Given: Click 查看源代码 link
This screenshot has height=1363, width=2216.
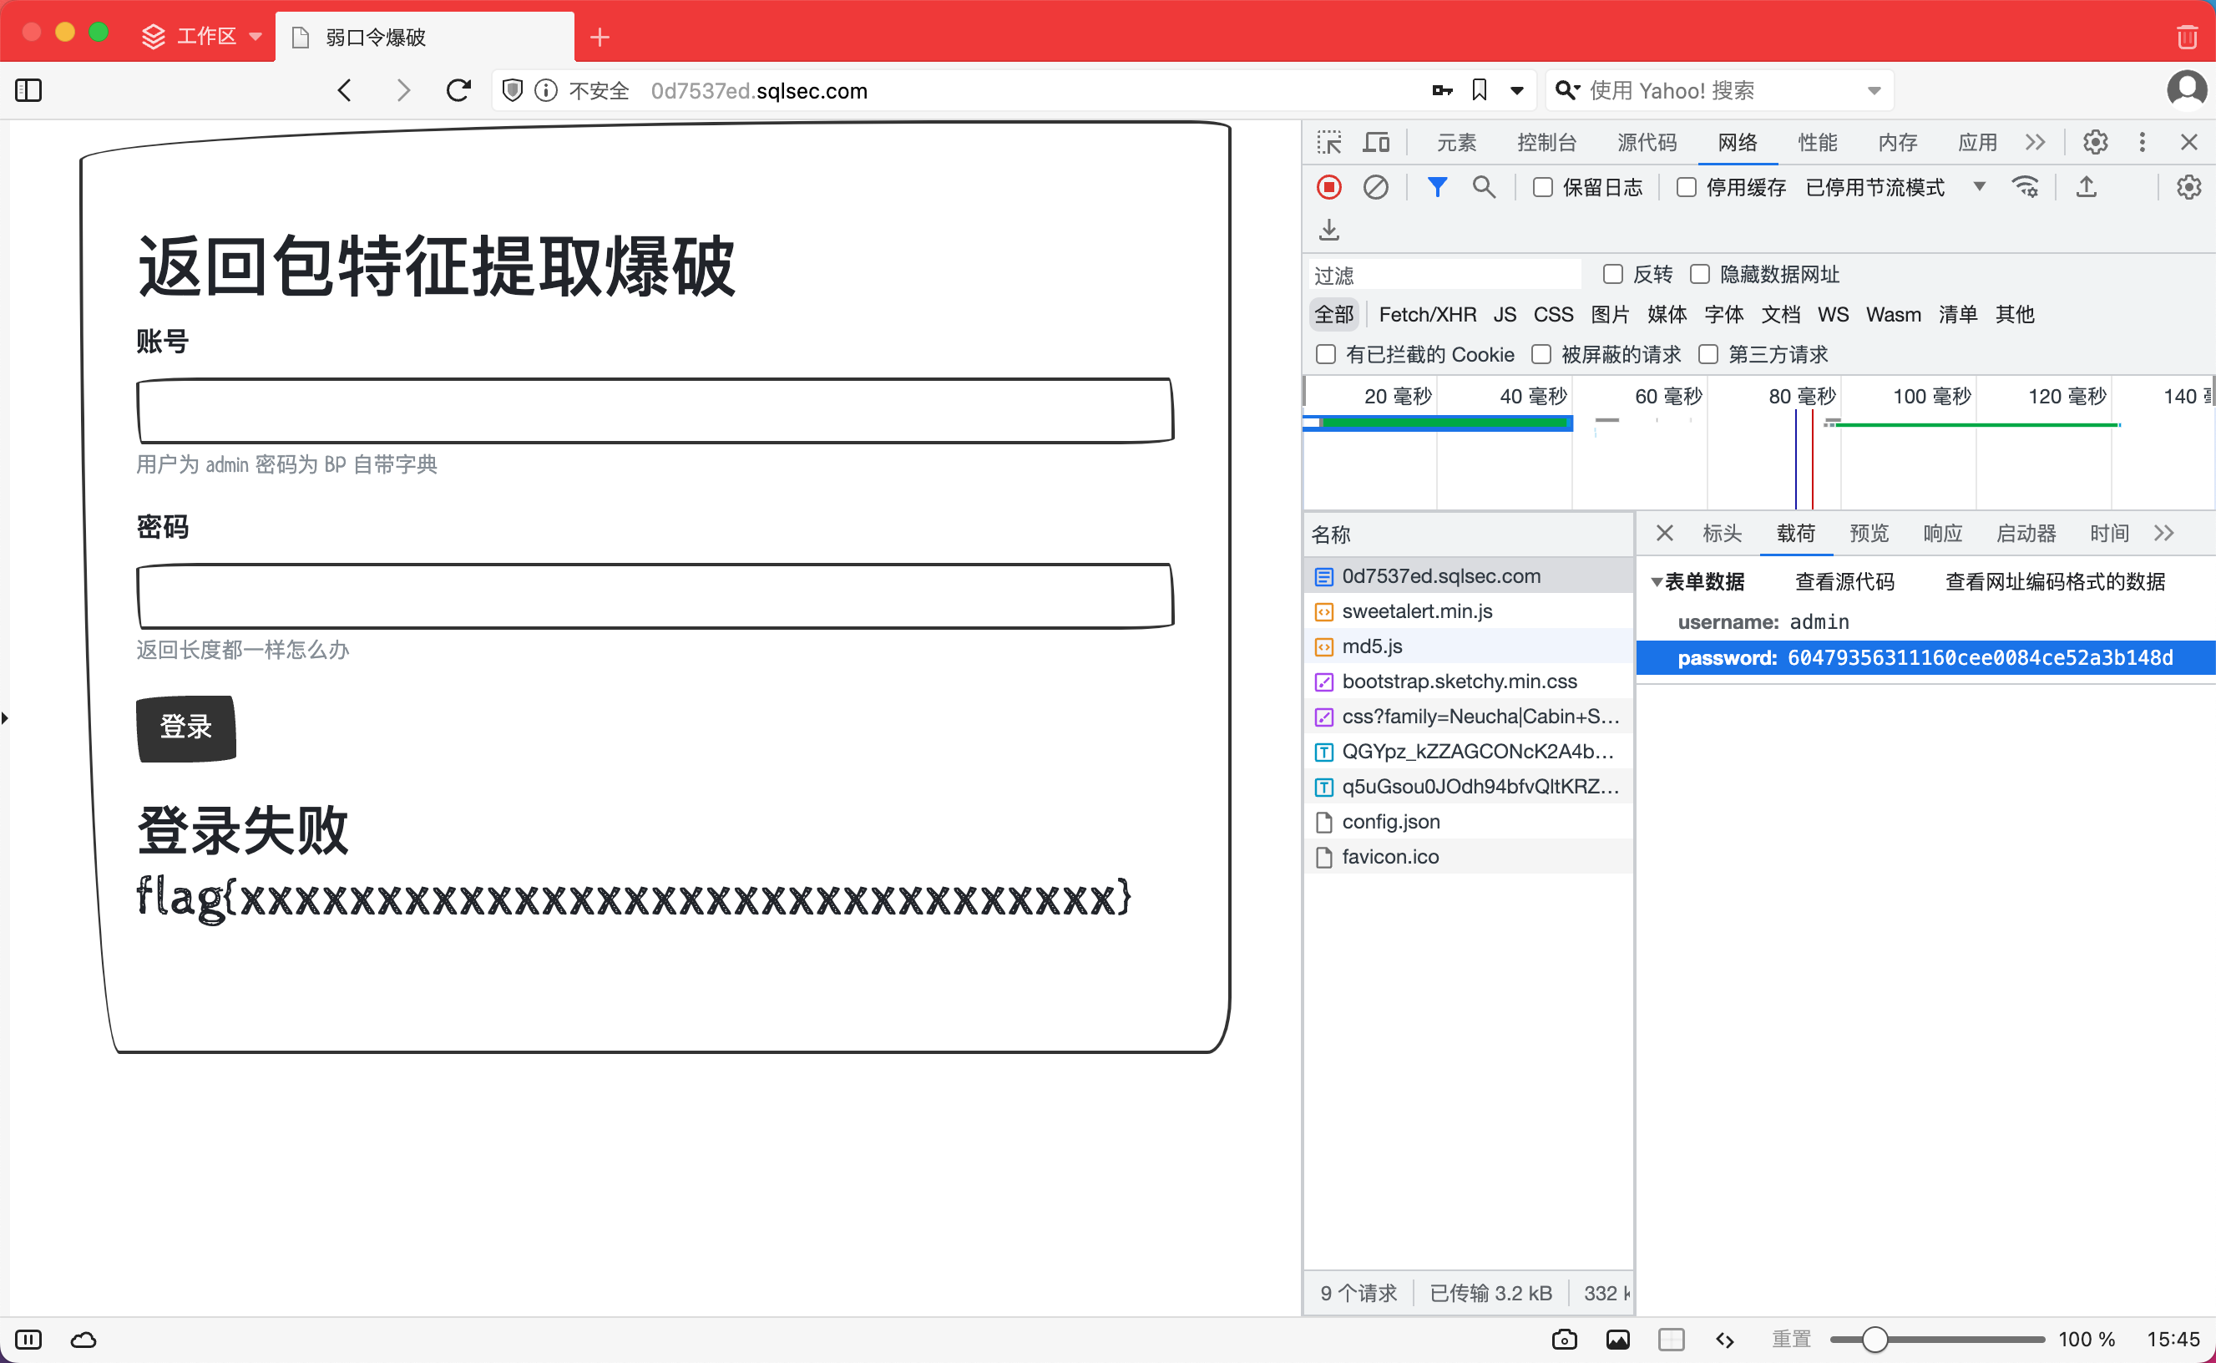Looking at the screenshot, I should tap(1844, 582).
